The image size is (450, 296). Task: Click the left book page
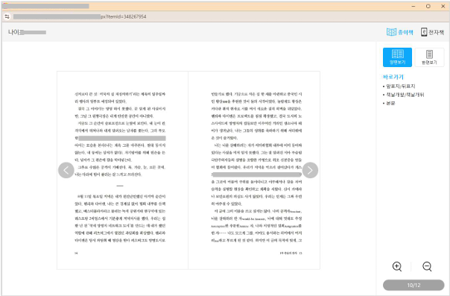point(122,170)
